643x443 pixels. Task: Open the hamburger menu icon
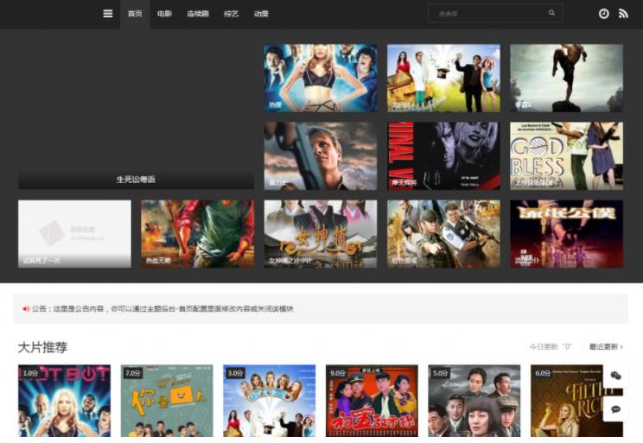108,14
